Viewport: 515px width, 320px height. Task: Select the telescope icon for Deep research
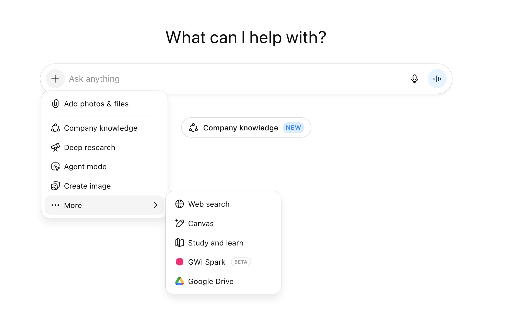55,147
